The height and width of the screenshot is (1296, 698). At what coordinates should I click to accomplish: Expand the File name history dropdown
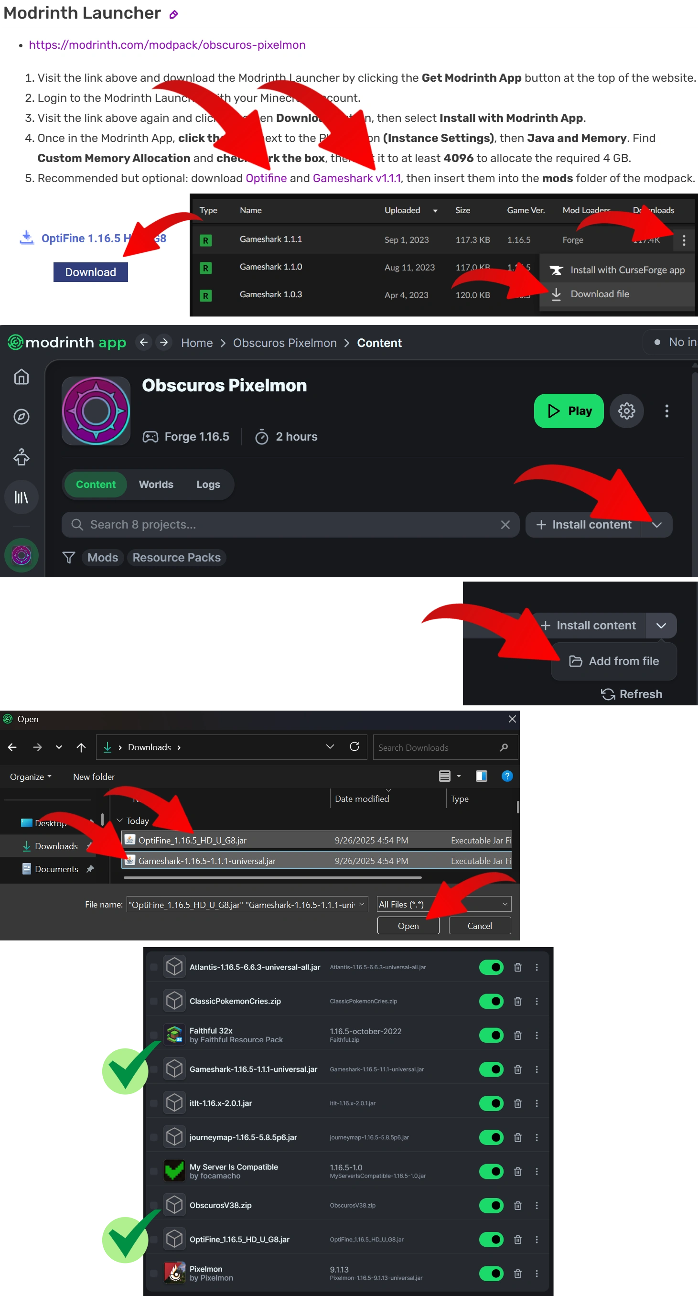361,904
